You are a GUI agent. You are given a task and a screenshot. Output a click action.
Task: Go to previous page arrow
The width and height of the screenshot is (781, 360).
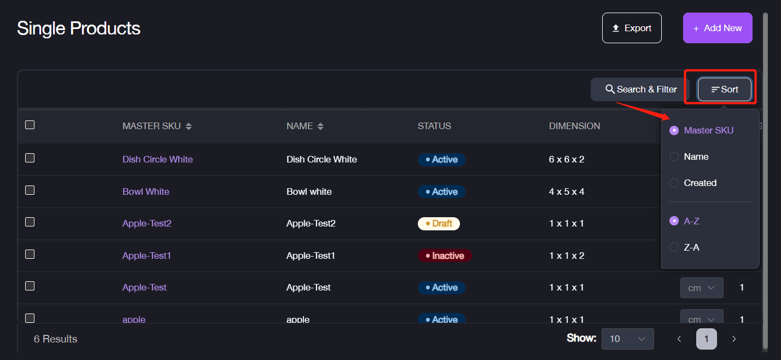679,339
